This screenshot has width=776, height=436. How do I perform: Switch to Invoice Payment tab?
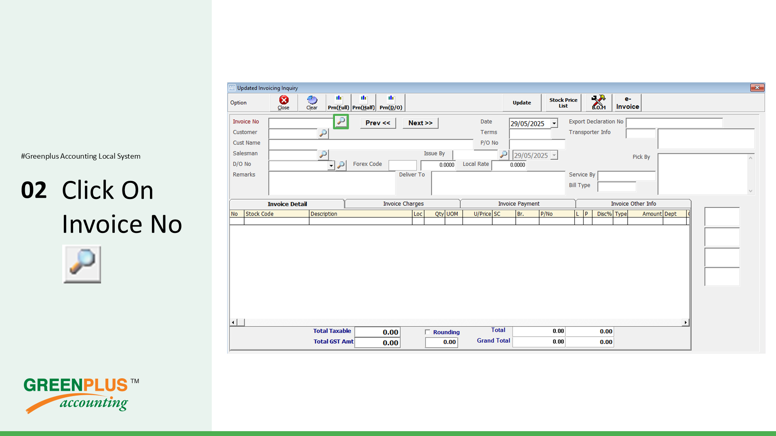click(x=519, y=204)
